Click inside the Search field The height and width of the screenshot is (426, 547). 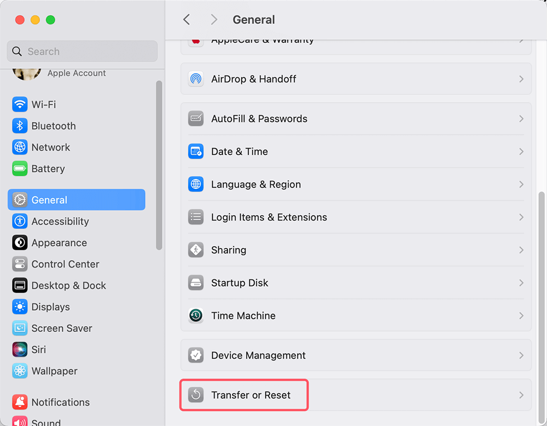(82, 51)
